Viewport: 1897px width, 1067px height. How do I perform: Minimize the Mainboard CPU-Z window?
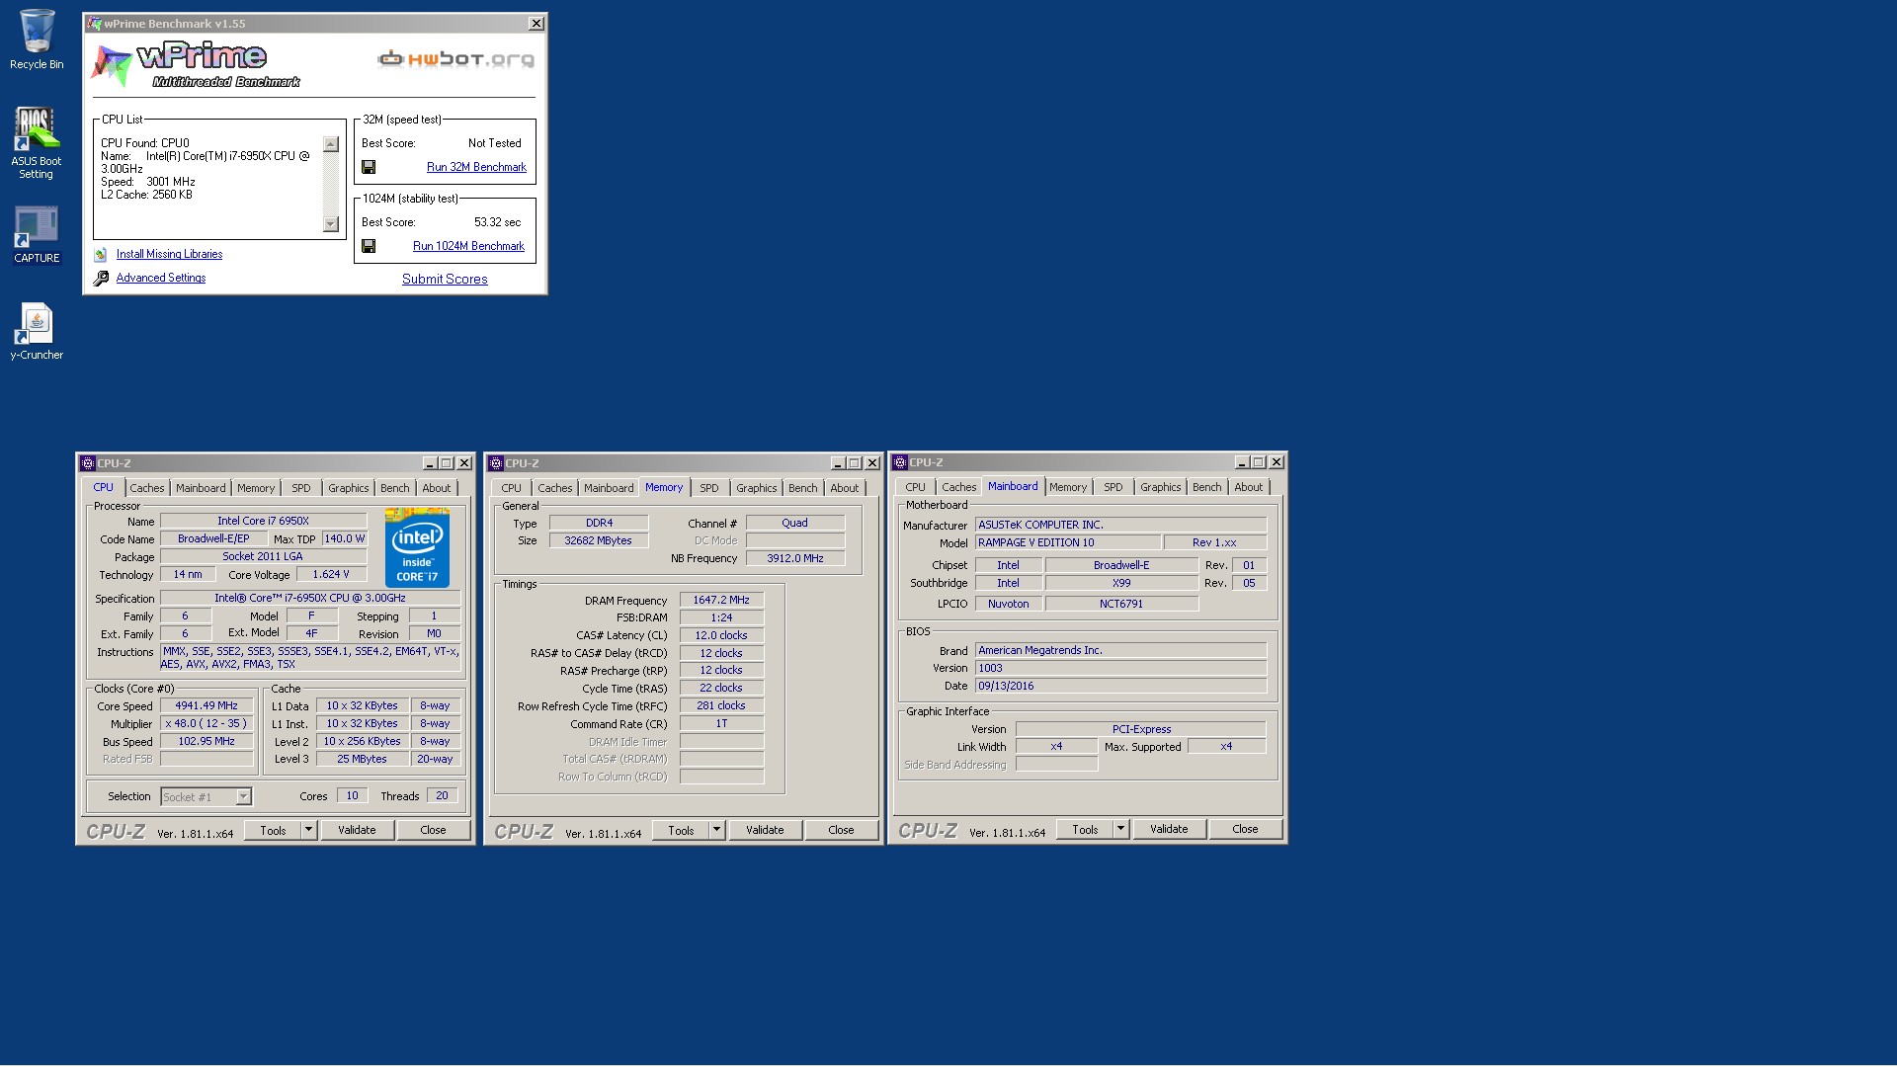coord(1242,462)
